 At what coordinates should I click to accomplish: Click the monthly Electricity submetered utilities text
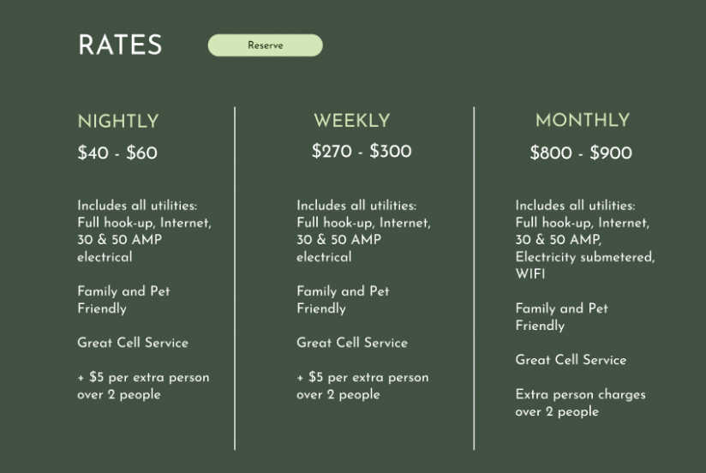coord(584,257)
